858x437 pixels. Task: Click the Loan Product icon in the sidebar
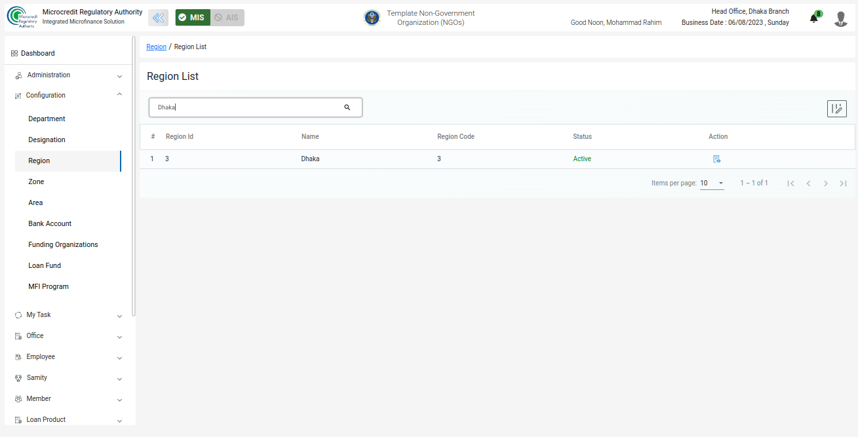point(18,420)
